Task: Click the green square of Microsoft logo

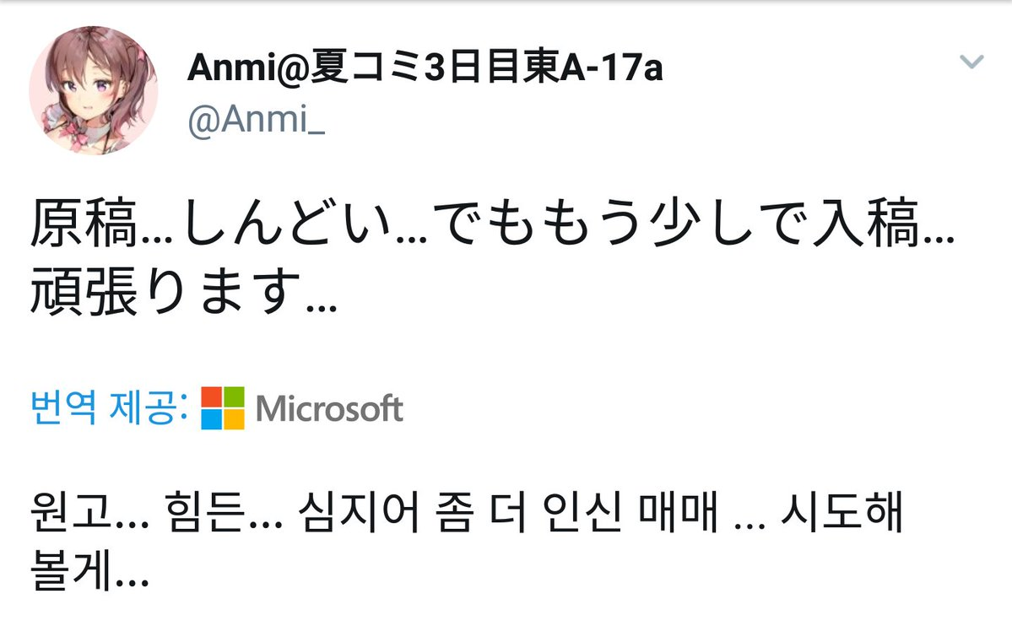Action: pos(234,397)
